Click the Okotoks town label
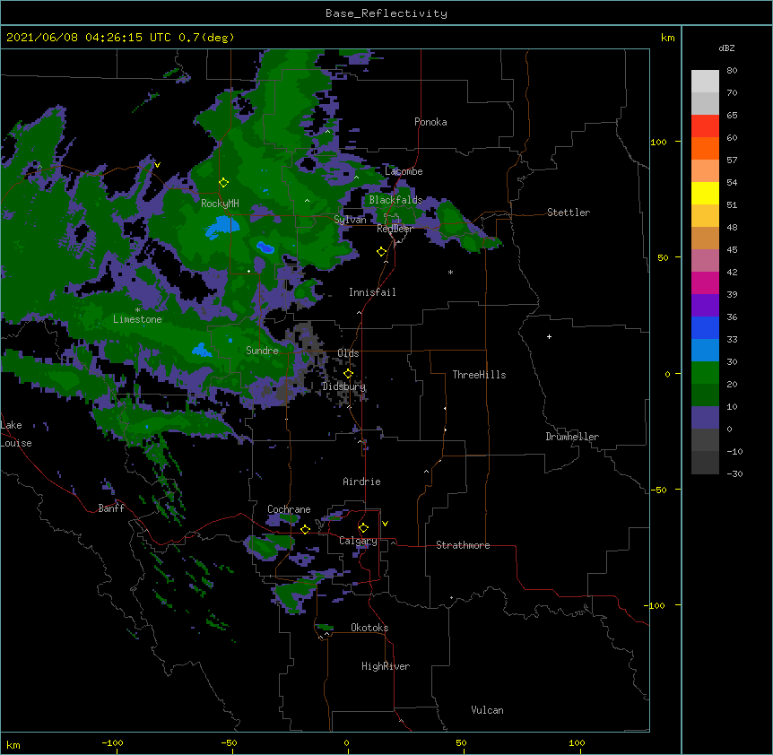Viewport: 773px width, 755px height. 369,628
